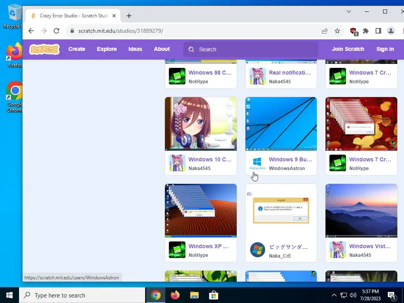Click the forward navigation arrow
Image resolution: width=404 pixels, height=303 pixels.
[x=44, y=31]
